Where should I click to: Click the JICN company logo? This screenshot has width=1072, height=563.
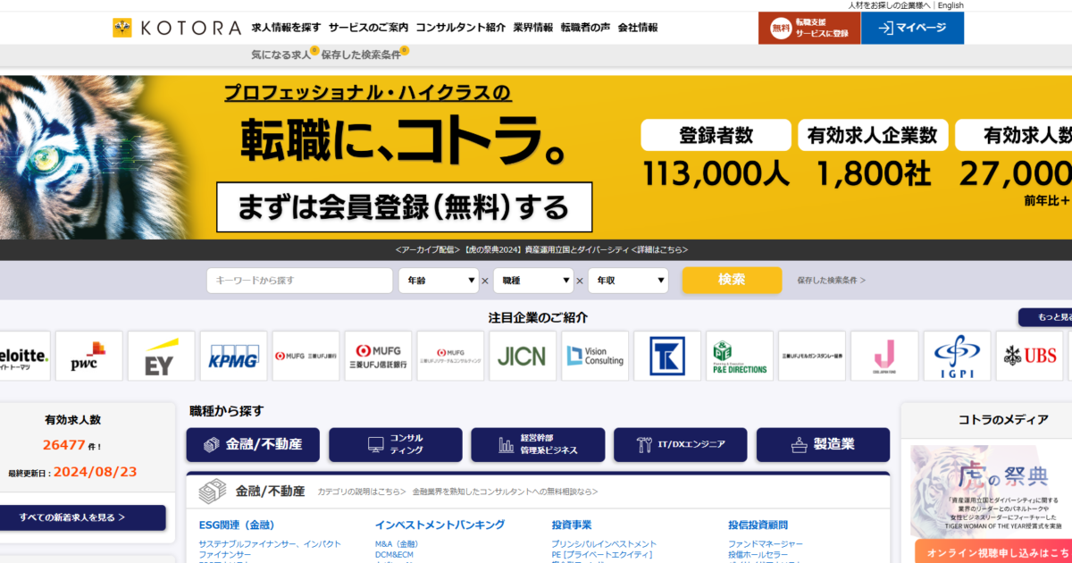(523, 356)
